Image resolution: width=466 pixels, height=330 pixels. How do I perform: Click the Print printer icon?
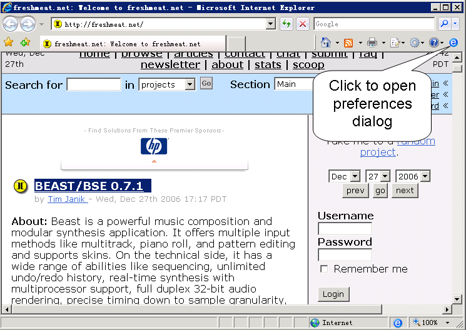(x=372, y=43)
